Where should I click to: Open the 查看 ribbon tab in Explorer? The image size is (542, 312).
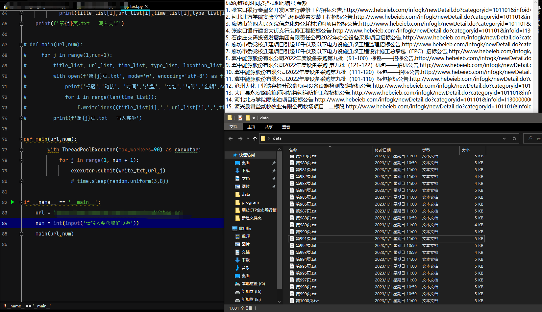[286, 127]
